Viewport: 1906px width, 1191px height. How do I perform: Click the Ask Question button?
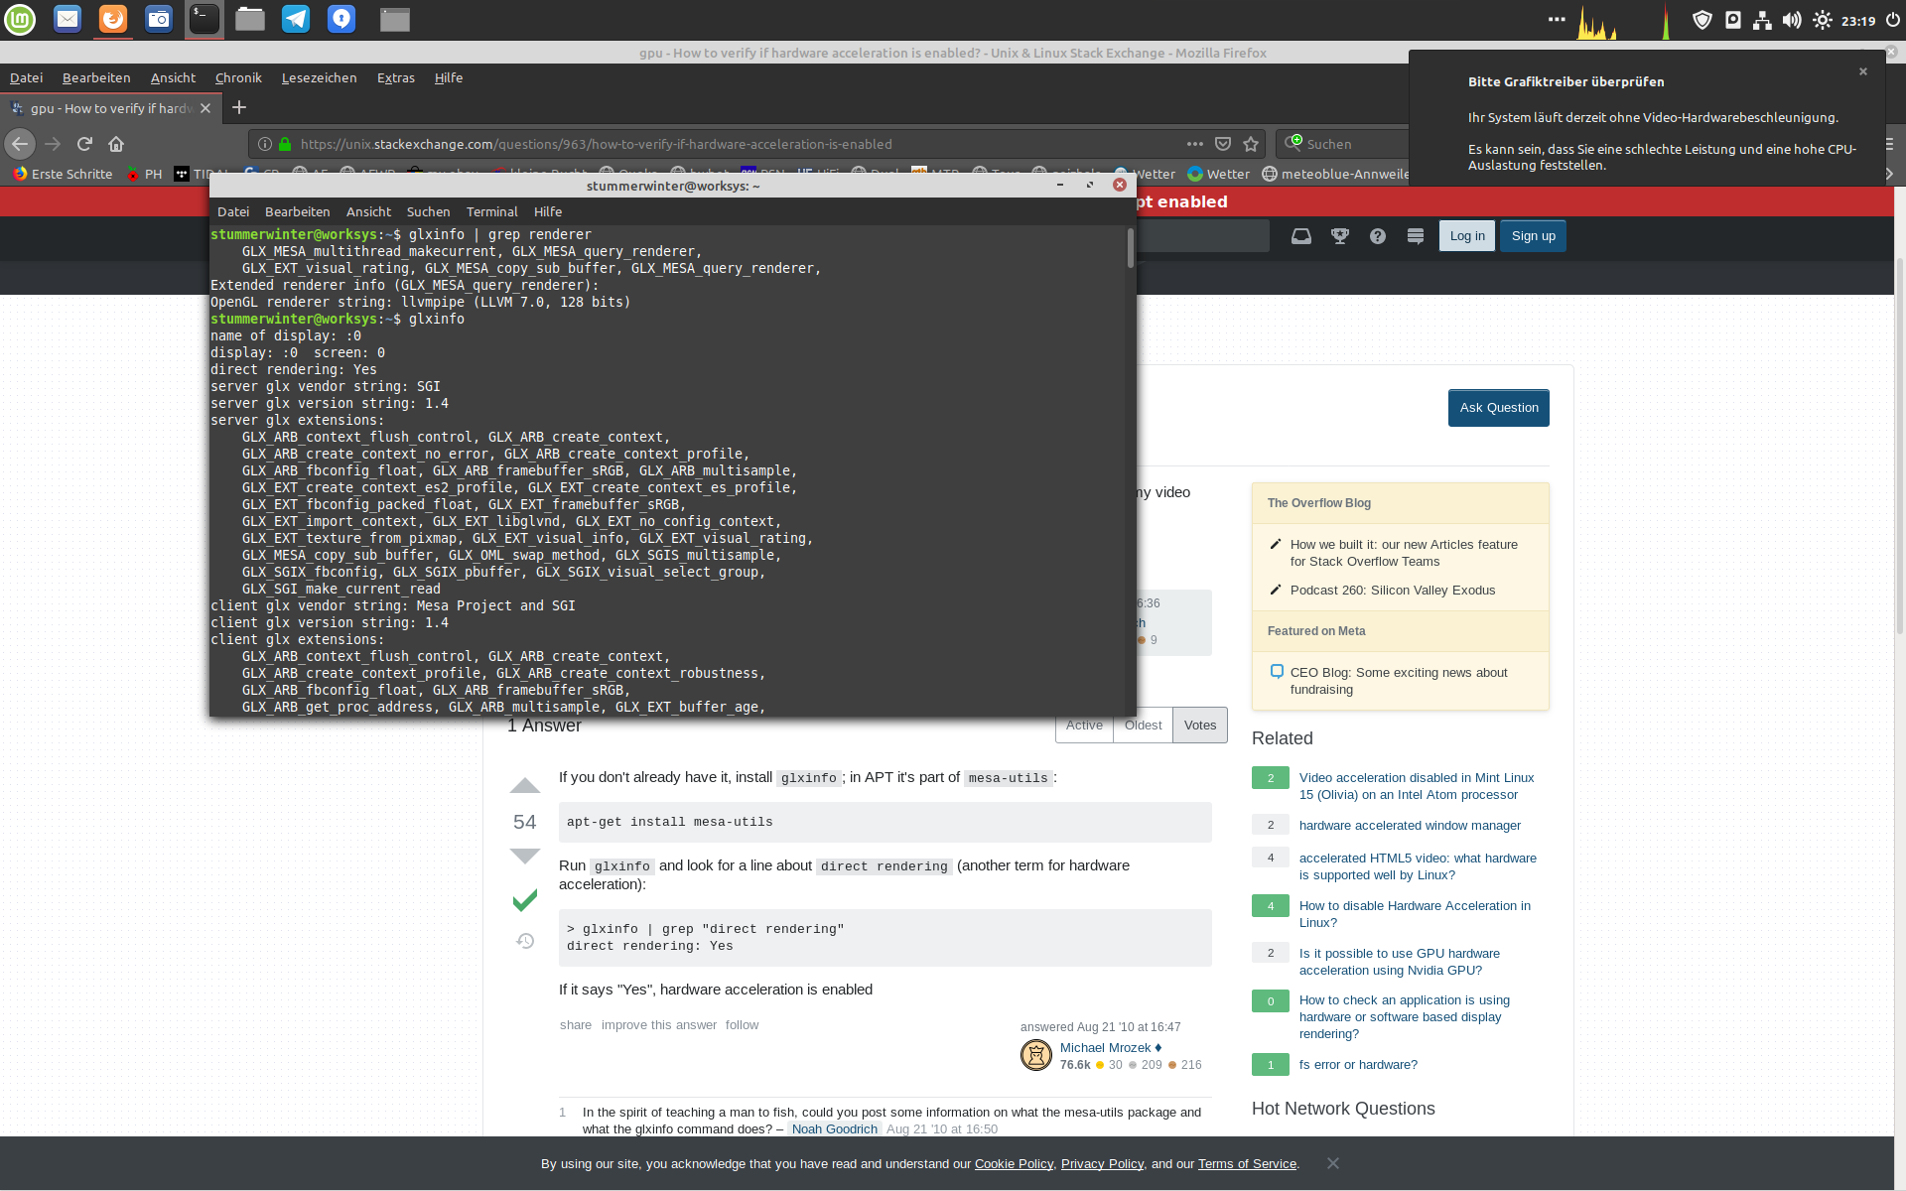tap(1498, 408)
